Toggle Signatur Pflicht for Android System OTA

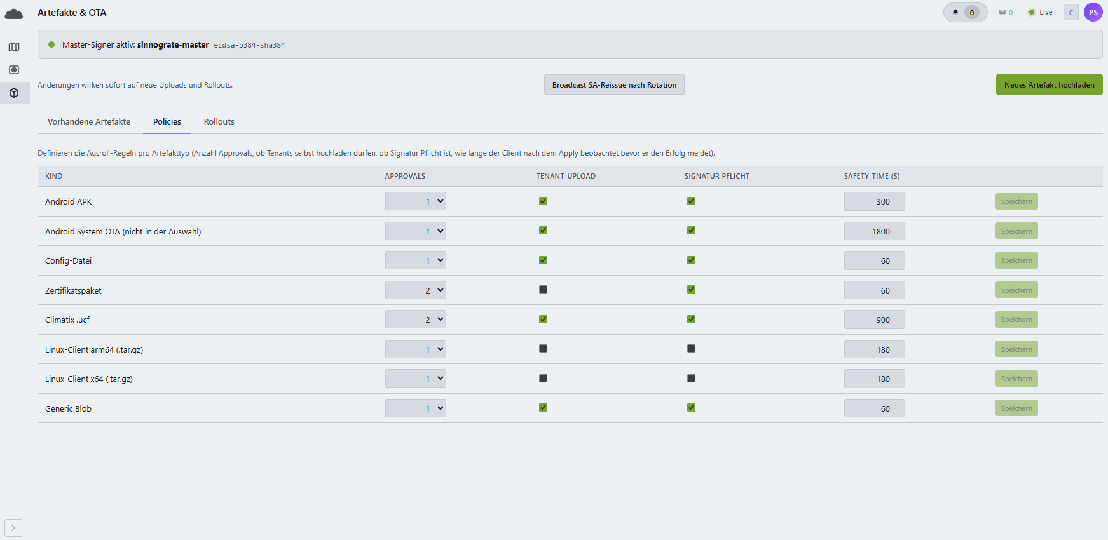point(691,230)
